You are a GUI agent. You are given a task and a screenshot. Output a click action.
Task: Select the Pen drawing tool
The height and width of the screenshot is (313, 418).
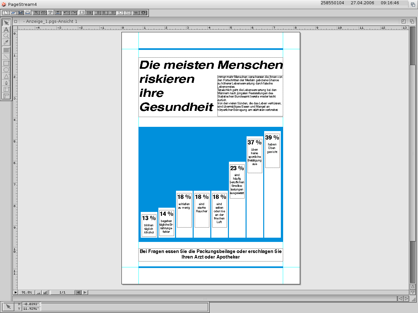click(6, 83)
